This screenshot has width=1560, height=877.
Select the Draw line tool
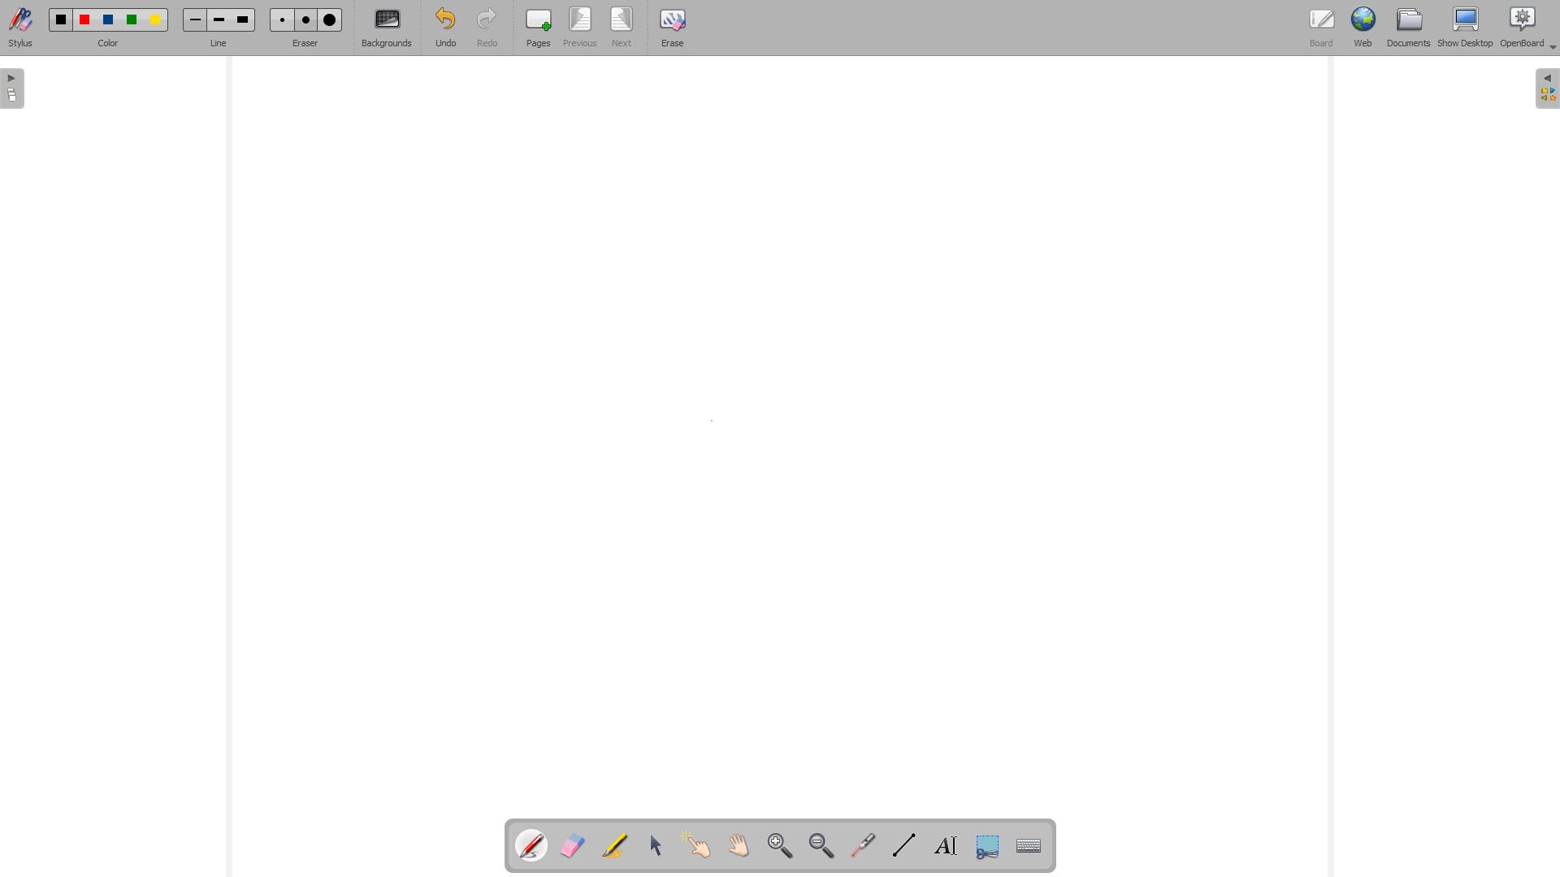click(x=904, y=845)
